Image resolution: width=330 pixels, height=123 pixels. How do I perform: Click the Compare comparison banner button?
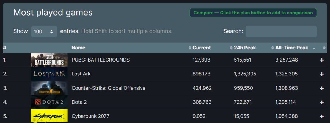[x=253, y=13]
